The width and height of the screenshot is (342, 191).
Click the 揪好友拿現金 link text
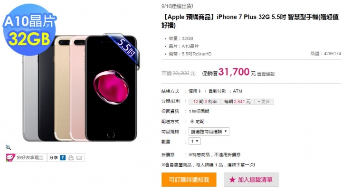30,158
